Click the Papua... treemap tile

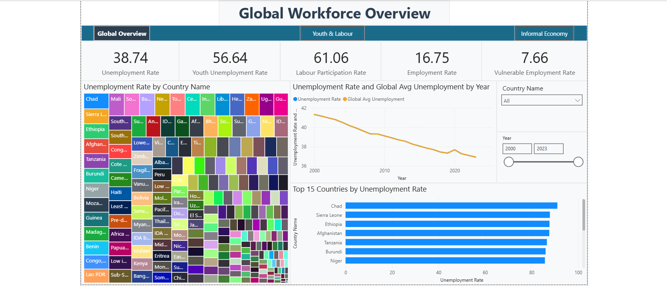pos(120,249)
